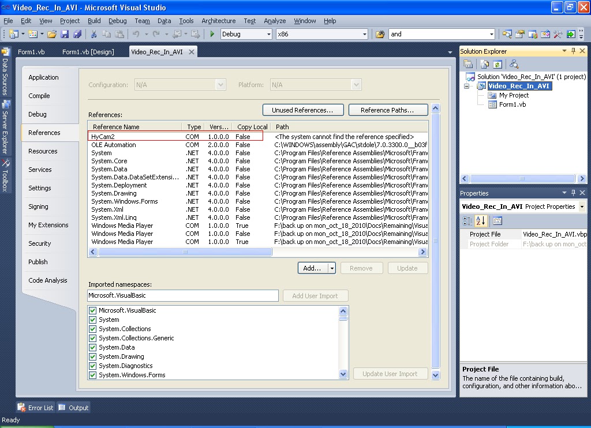Open the Properties Window toolbar icon
Viewport: 591px width, 428px height.
[x=520, y=34]
